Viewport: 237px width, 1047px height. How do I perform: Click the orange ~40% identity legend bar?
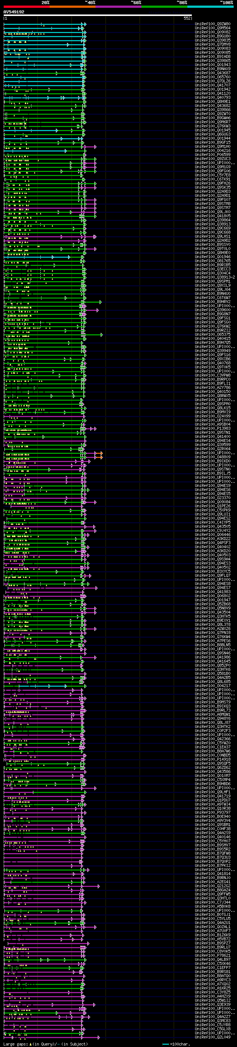(x=73, y=7)
